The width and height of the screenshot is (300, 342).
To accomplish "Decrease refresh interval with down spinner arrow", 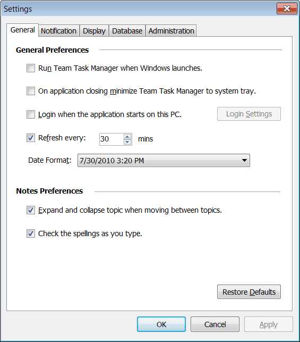I will tap(127, 142).
